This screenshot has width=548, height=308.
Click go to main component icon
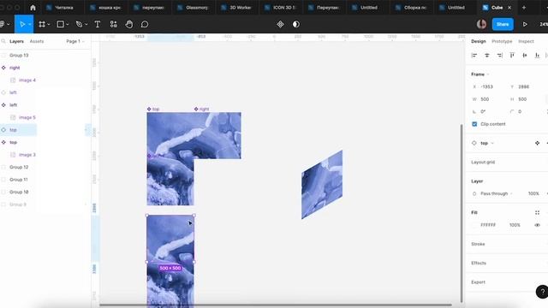(537, 143)
